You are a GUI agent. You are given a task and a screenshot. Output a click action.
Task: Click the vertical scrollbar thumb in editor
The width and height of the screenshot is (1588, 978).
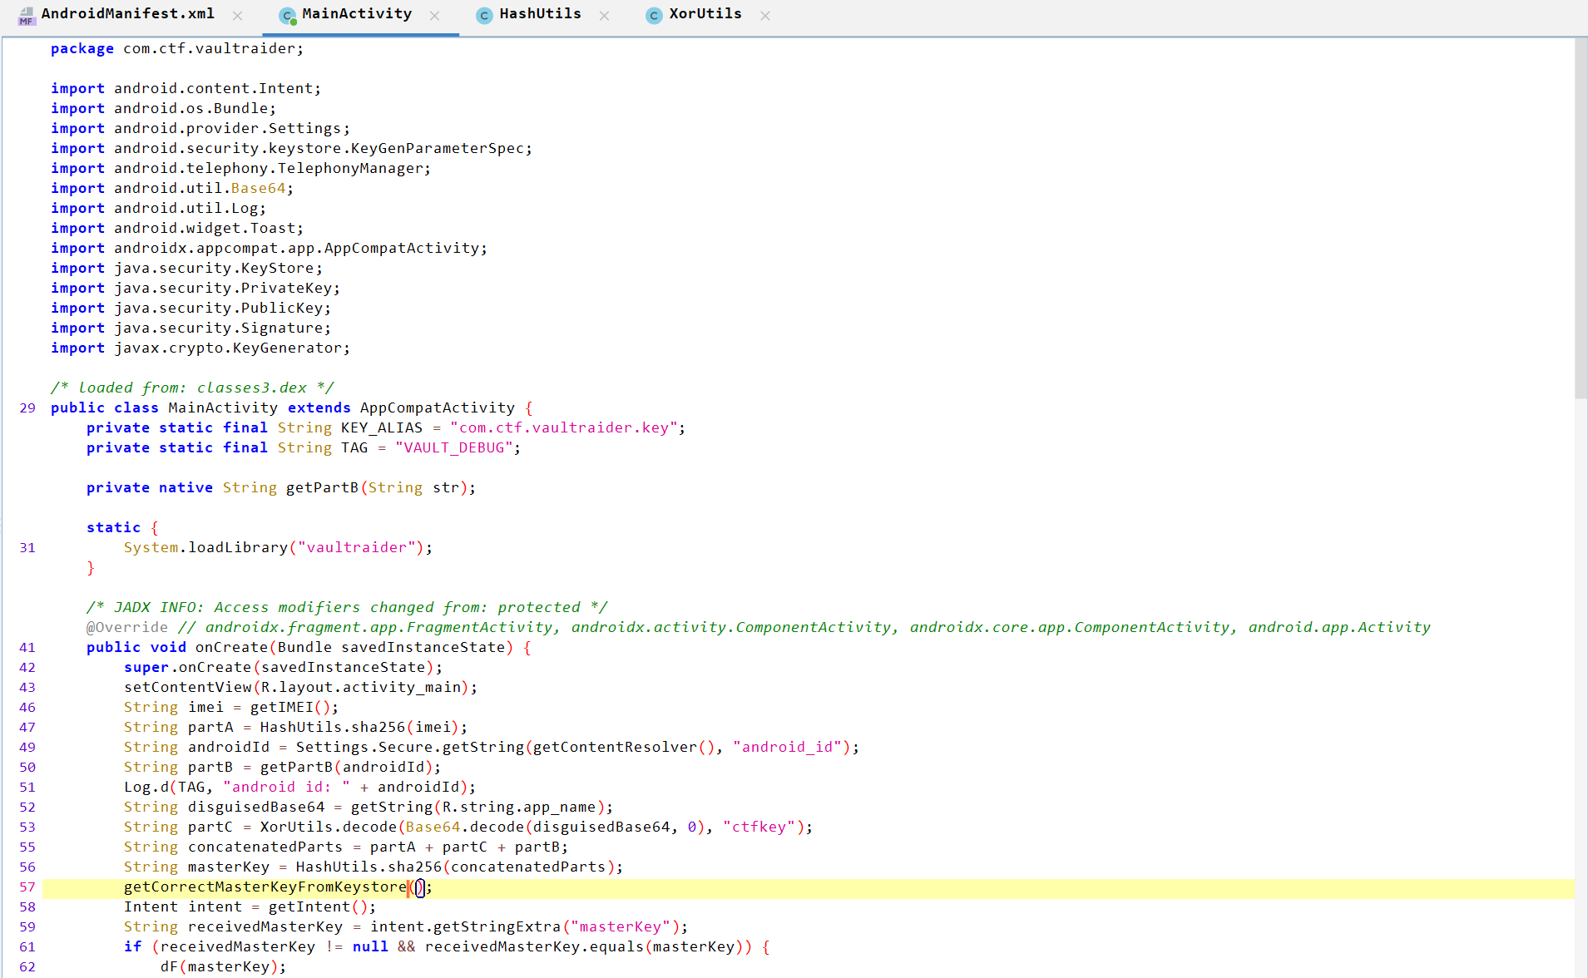point(1581,218)
